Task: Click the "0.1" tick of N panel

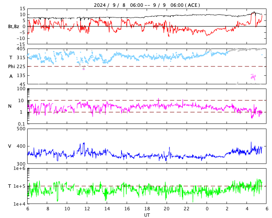Action: tap(22, 124)
